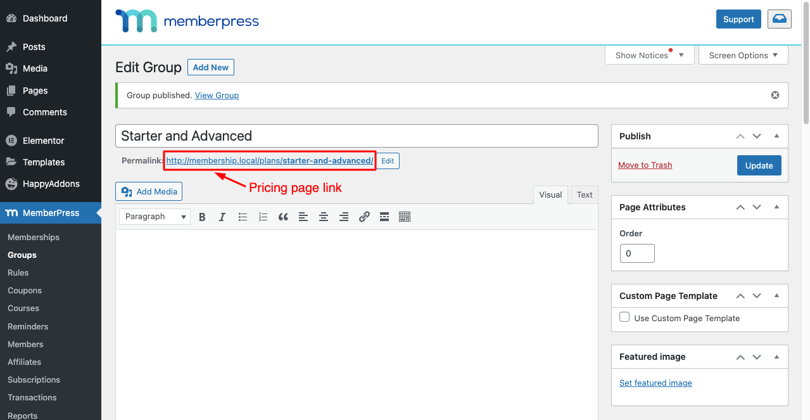Align text left in editor

coord(303,217)
